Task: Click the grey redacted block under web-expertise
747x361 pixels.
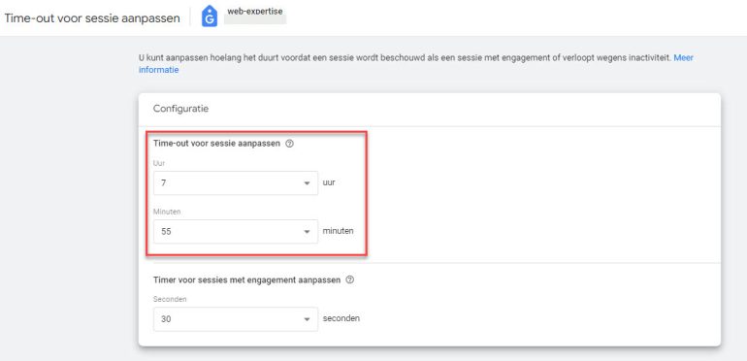Action: 255,20
